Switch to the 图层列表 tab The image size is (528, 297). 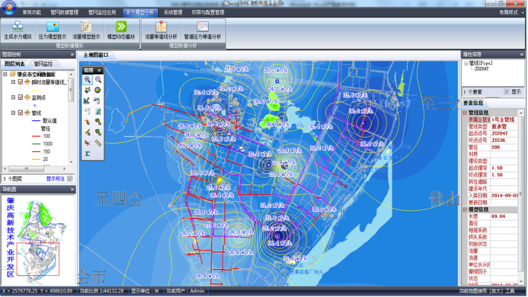(15, 64)
